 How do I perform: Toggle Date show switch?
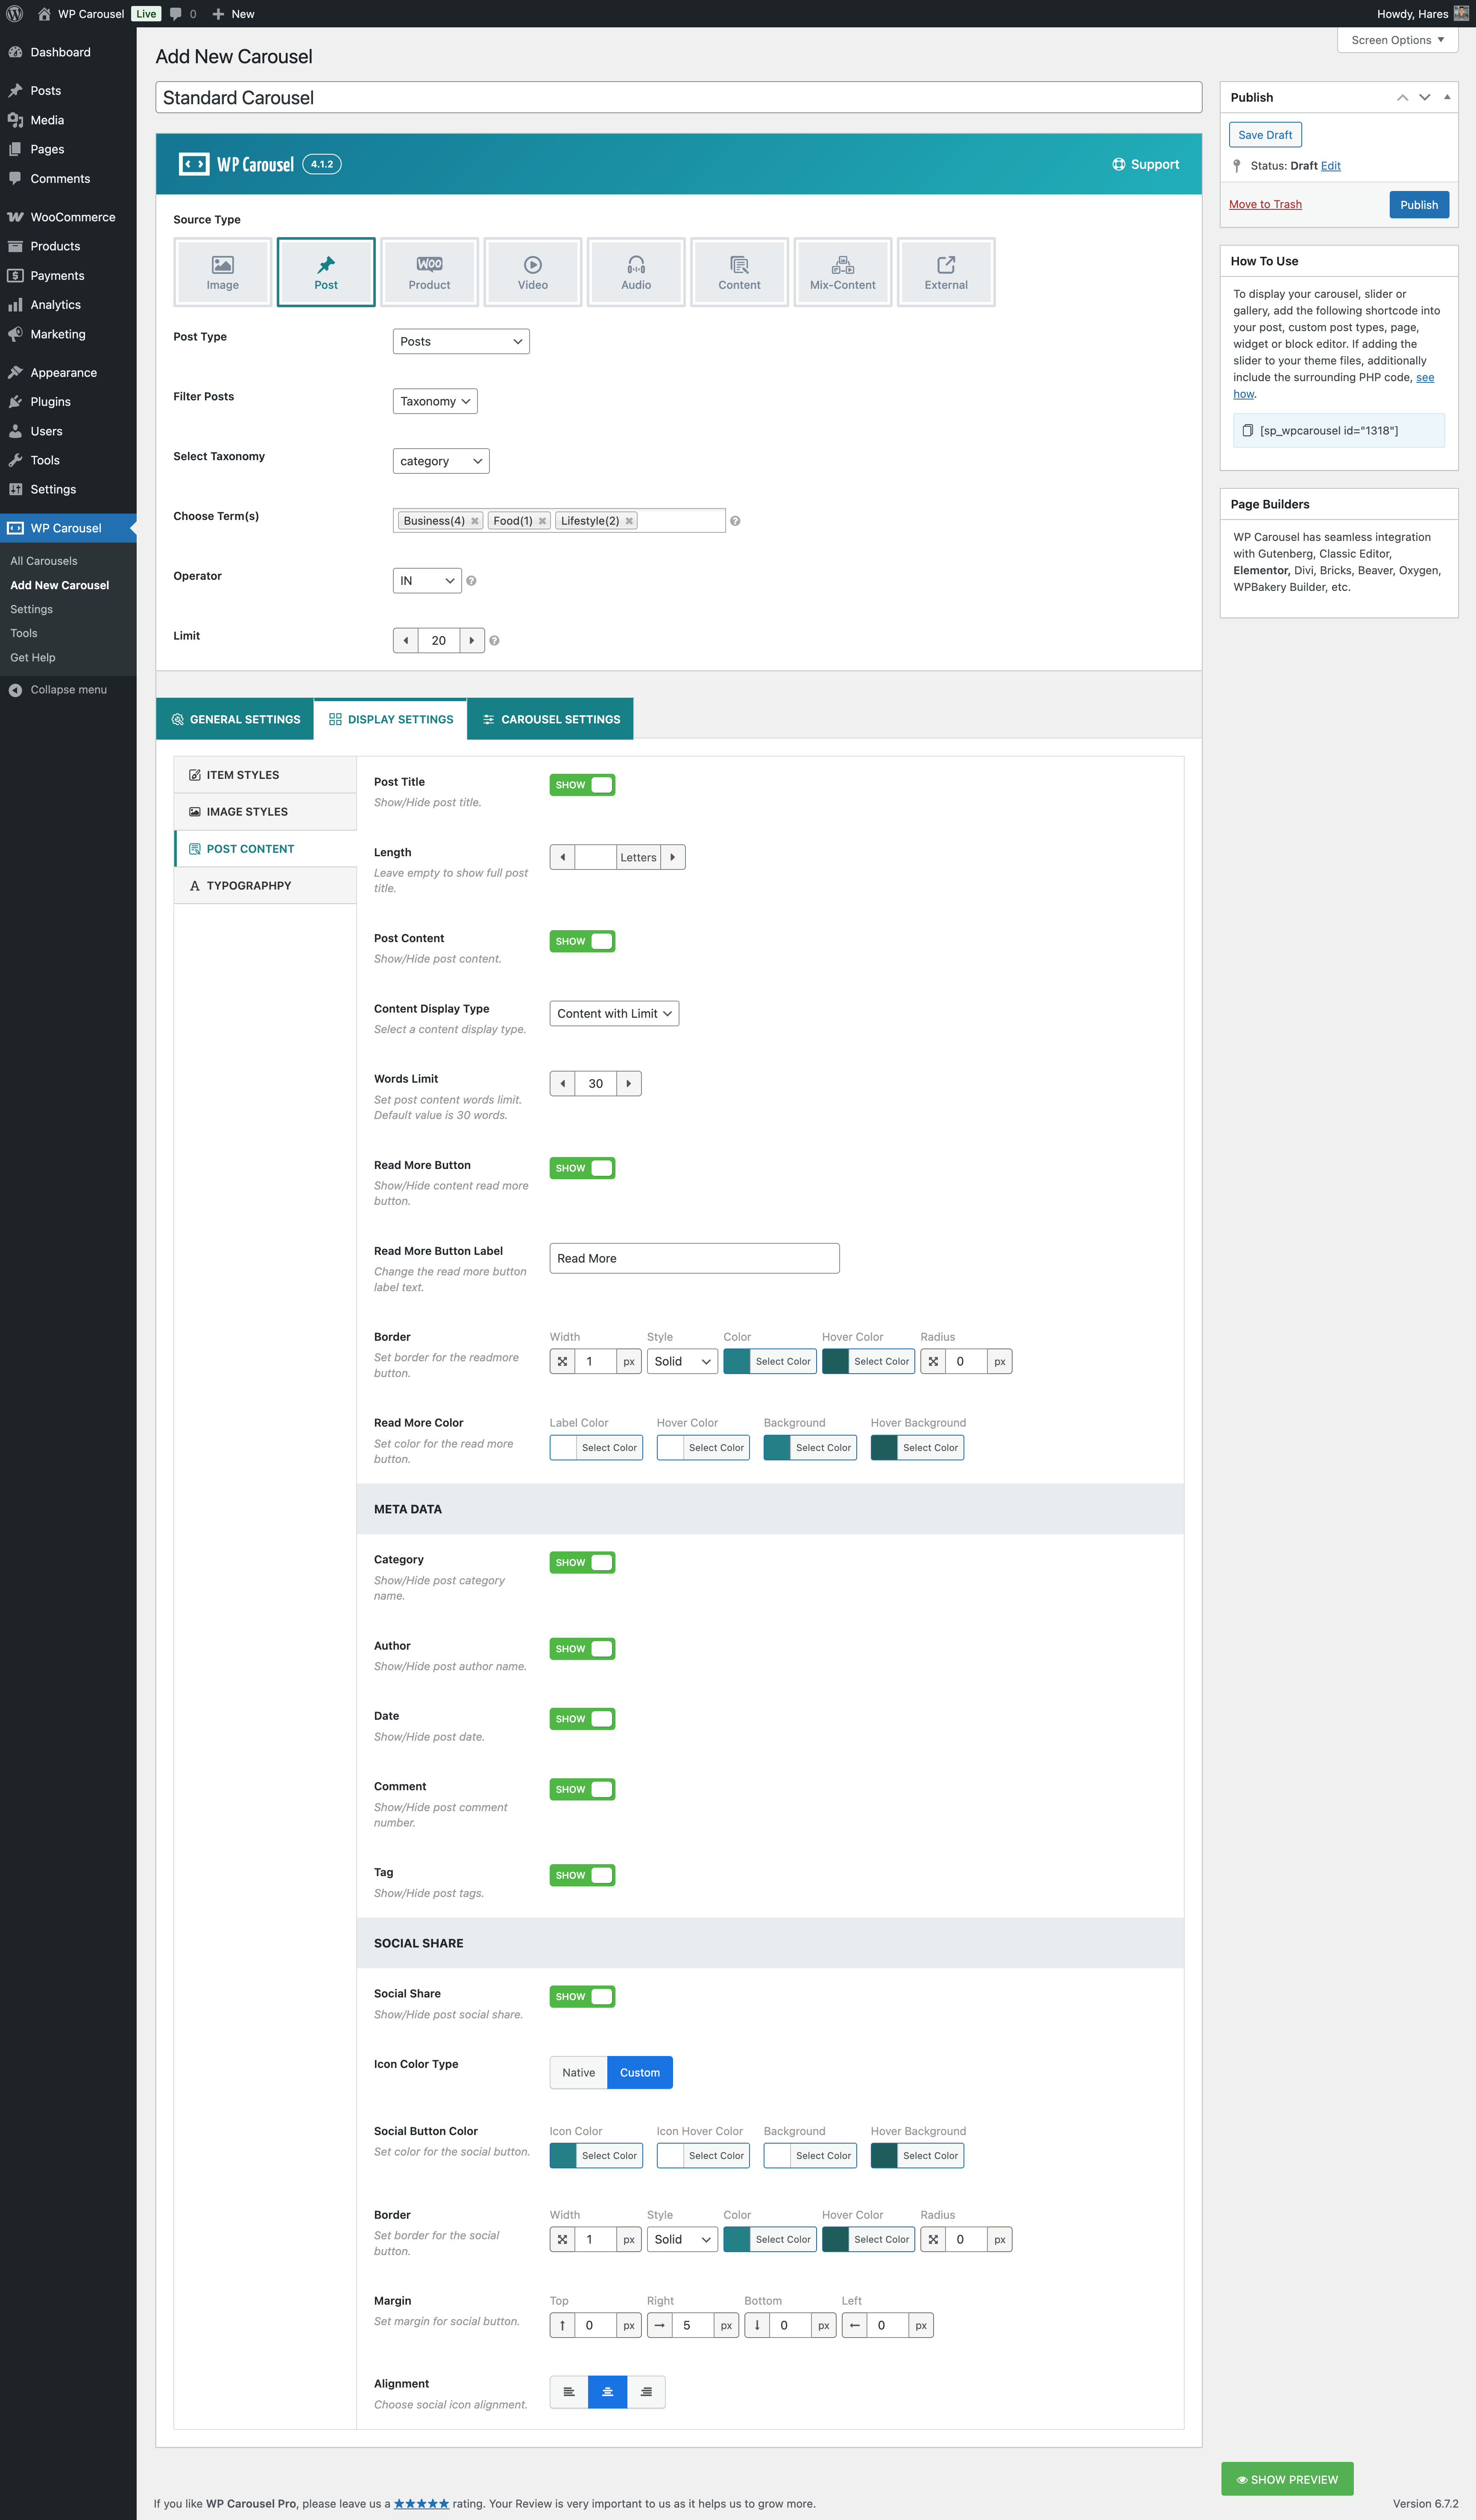point(583,1719)
